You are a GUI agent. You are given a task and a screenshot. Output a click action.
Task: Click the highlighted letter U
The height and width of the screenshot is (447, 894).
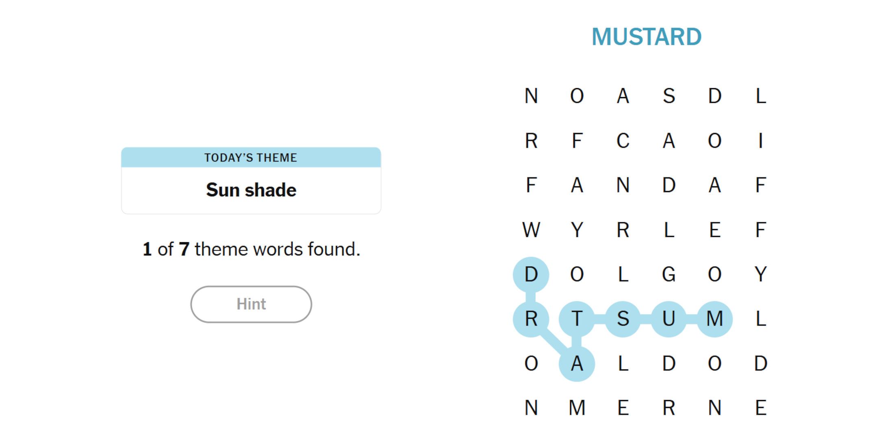669,319
